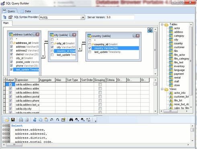Redo edit in SQL editor
197x149 pixels.
(x=57, y=120)
